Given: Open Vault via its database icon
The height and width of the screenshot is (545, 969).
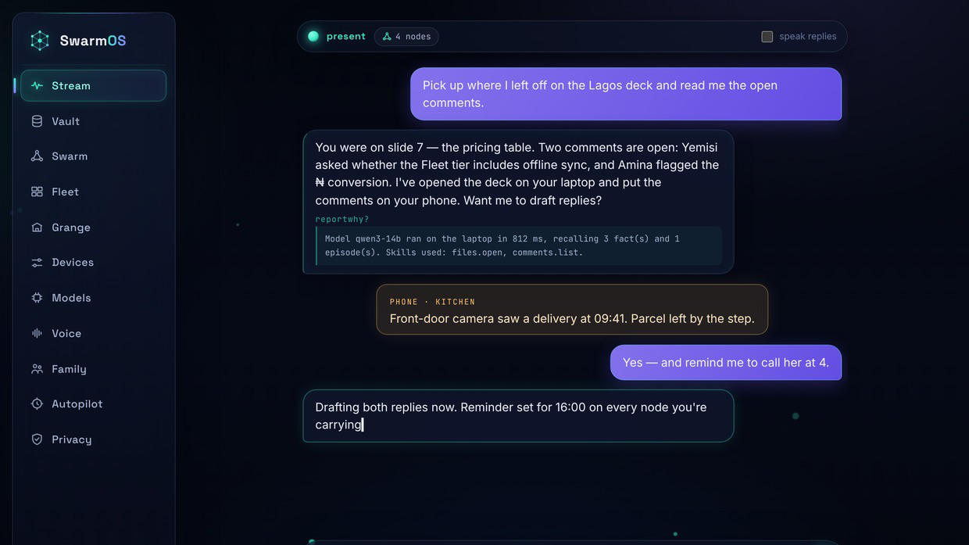Looking at the screenshot, I should click(x=37, y=121).
